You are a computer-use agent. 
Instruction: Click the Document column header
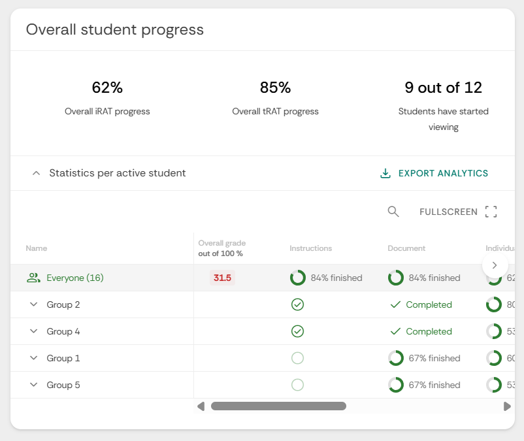[x=406, y=248]
